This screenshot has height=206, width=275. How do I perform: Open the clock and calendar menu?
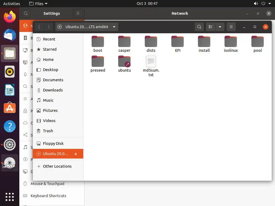(147, 3)
